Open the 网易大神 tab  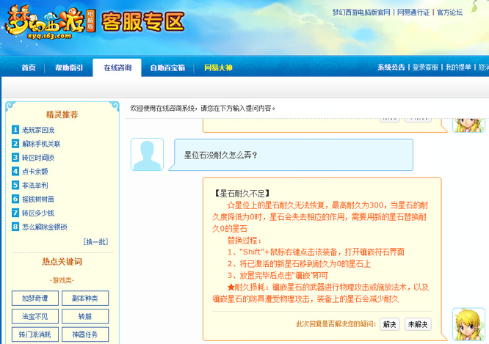pyautogui.click(x=218, y=68)
